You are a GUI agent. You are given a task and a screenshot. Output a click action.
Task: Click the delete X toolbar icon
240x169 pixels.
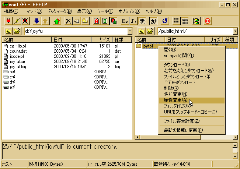click(68, 21)
